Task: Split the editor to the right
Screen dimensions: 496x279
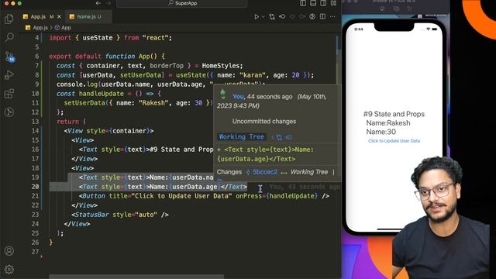Action: (x=322, y=17)
